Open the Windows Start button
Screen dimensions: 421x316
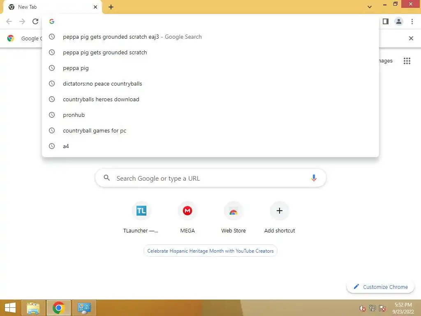coord(10,308)
